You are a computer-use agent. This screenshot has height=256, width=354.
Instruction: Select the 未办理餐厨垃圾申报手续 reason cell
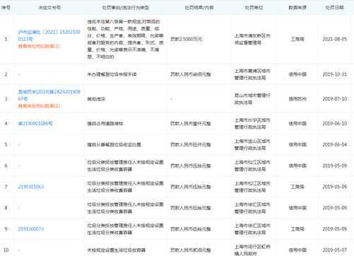(112, 74)
